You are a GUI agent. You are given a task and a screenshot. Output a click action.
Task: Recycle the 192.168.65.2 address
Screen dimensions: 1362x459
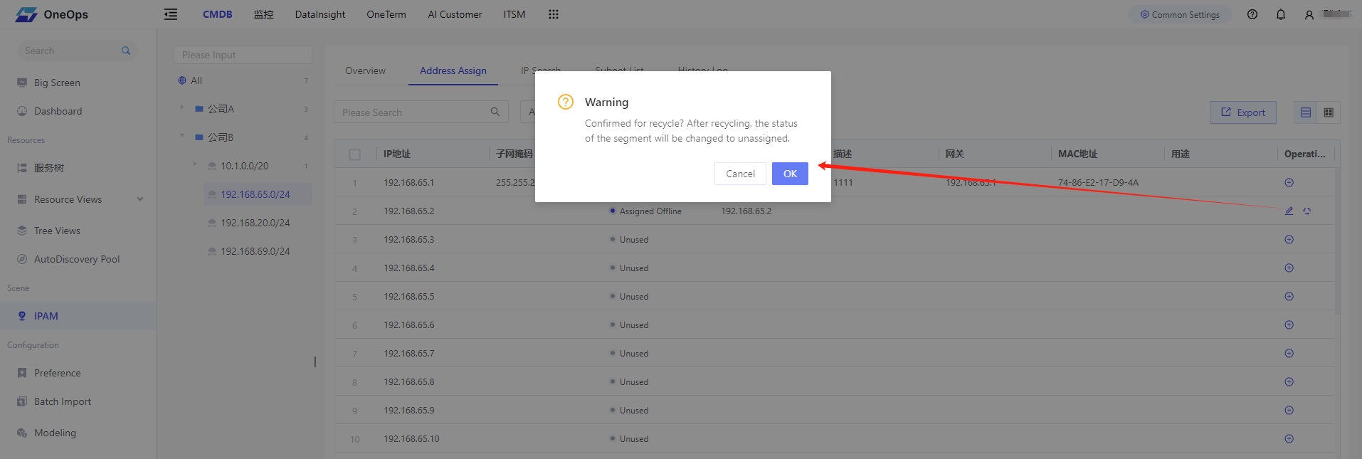coord(1307,211)
